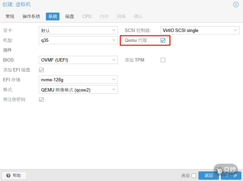Toggle the 添加 EFI 磁盘 checkbox
This screenshot has width=243, height=181.
point(41,70)
